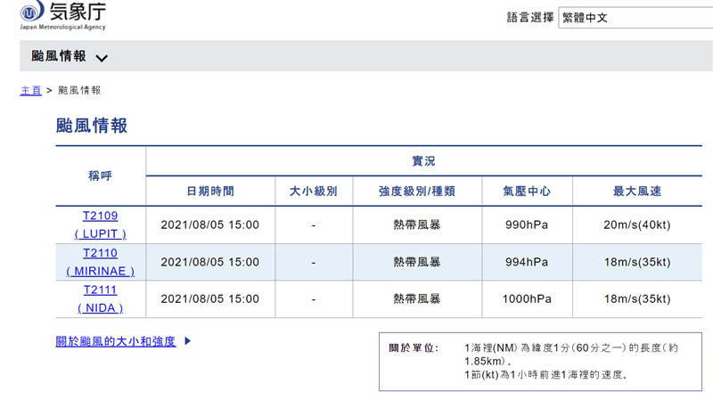Open the T2111 typhoon link
This screenshot has height=400, width=713.
(100, 290)
